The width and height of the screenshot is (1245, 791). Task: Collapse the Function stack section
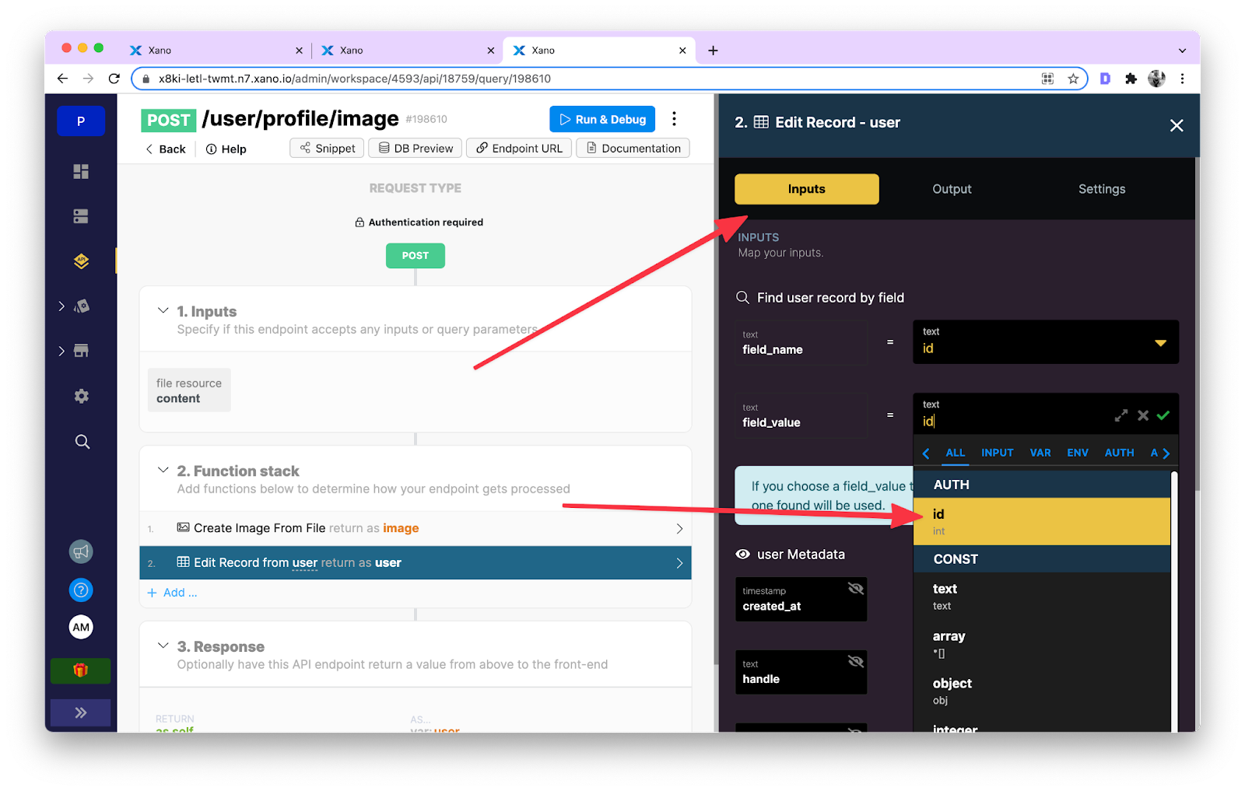click(163, 470)
